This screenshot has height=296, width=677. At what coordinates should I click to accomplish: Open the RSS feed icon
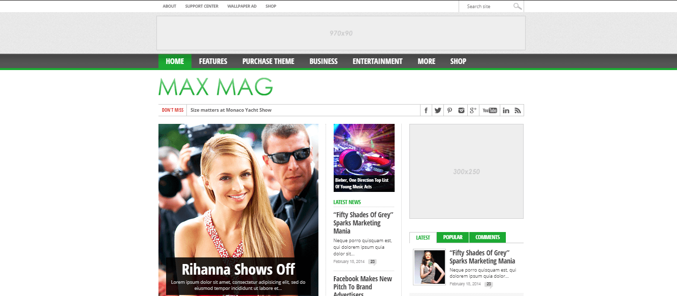pos(518,110)
